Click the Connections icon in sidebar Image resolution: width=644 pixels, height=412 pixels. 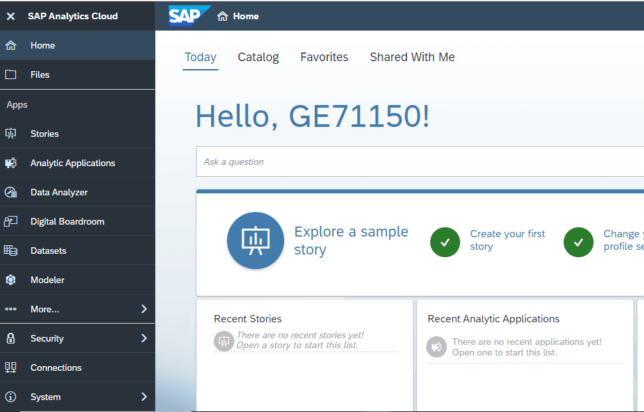pos(11,367)
